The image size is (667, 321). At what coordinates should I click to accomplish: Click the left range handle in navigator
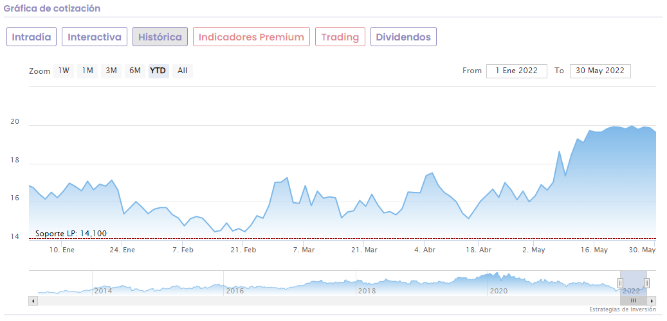point(621,282)
